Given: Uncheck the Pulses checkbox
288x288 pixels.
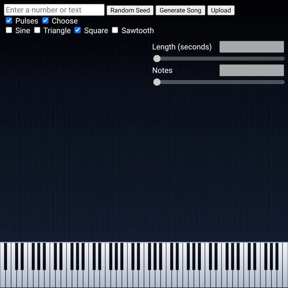Looking at the screenshot, I should click(9, 20).
